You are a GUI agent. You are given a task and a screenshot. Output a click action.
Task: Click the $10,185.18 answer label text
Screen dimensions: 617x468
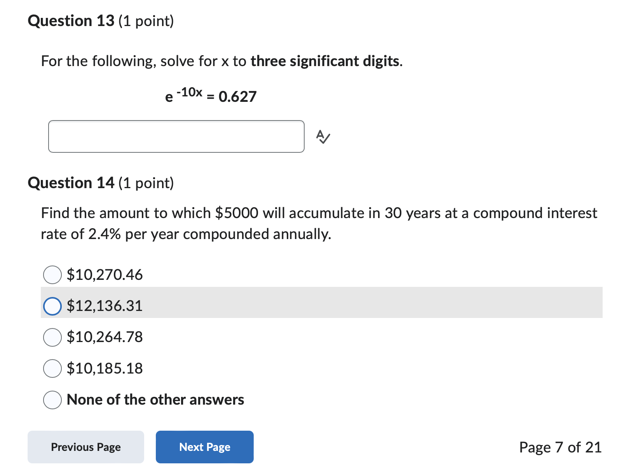[x=105, y=368]
